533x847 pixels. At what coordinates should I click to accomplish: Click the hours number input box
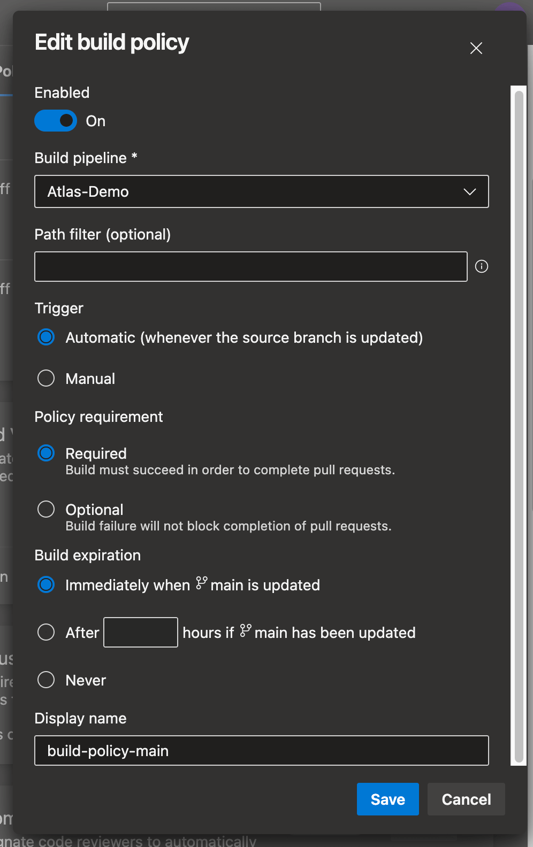[x=140, y=633]
